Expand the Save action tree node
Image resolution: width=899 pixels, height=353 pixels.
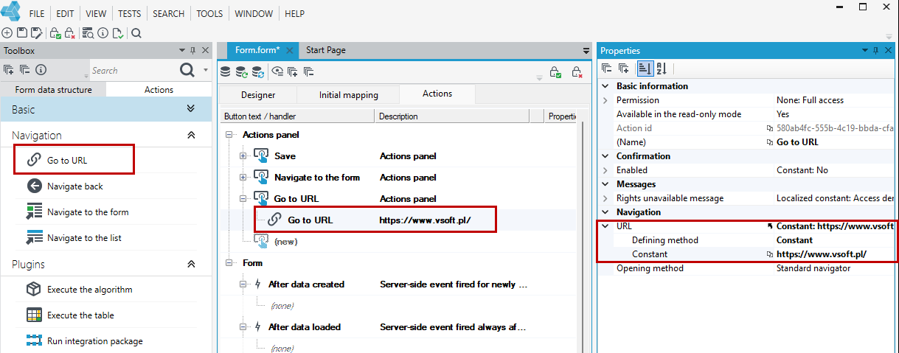[x=243, y=156]
